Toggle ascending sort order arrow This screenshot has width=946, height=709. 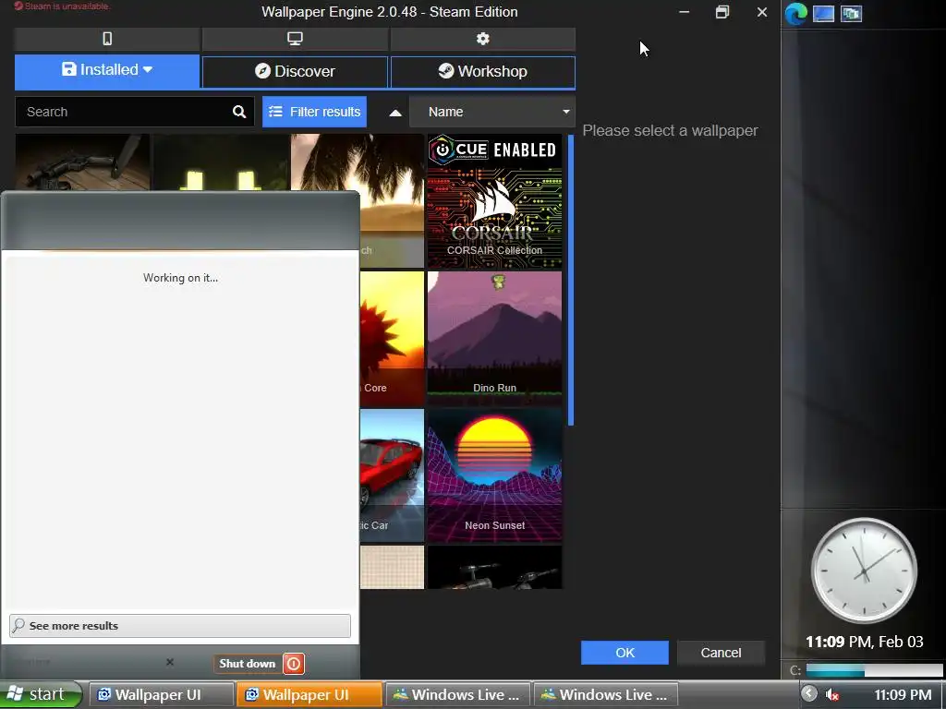click(x=395, y=113)
